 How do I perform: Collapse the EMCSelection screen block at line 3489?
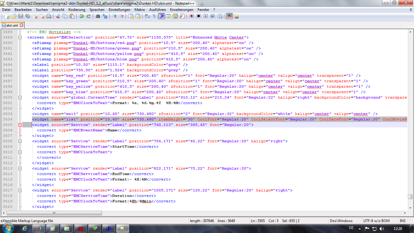20,38
